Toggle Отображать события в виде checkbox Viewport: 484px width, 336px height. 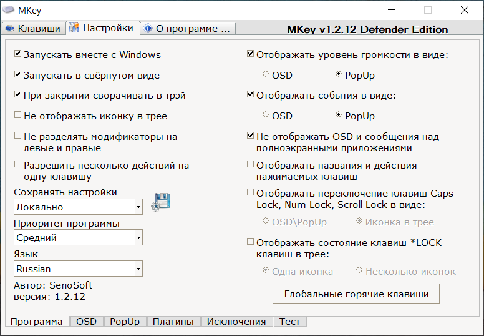coord(250,94)
